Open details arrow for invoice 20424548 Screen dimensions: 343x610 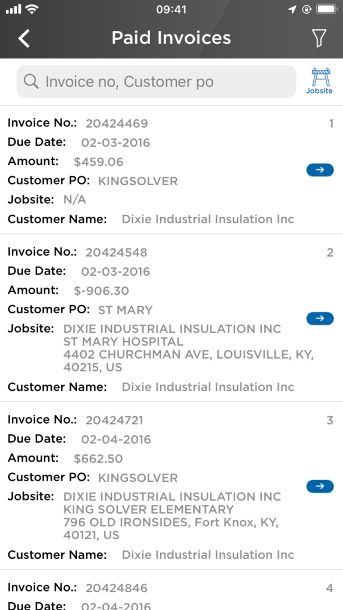320,318
